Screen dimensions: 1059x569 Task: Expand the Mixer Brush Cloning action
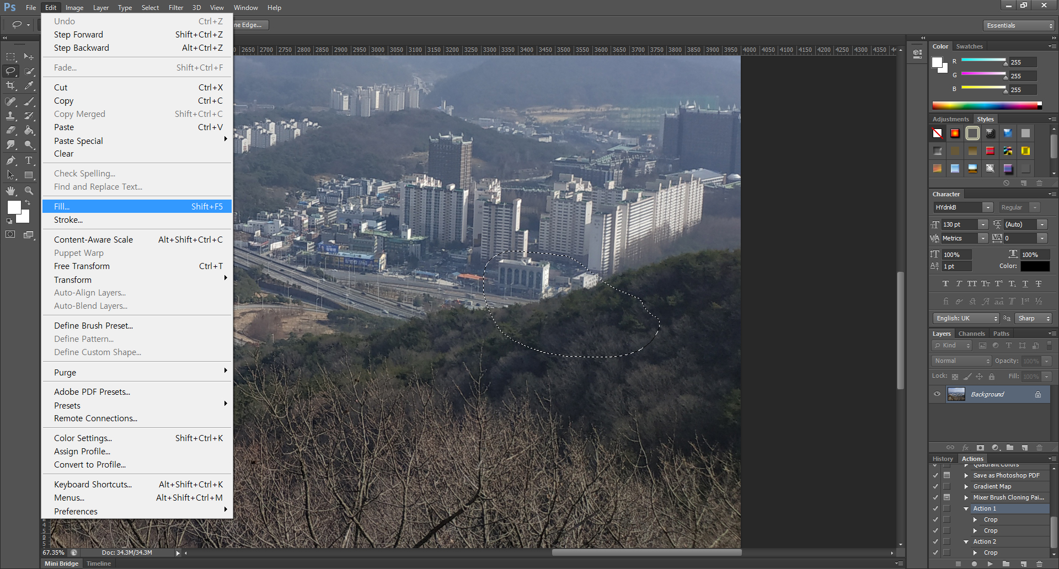[x=966, y=497]
